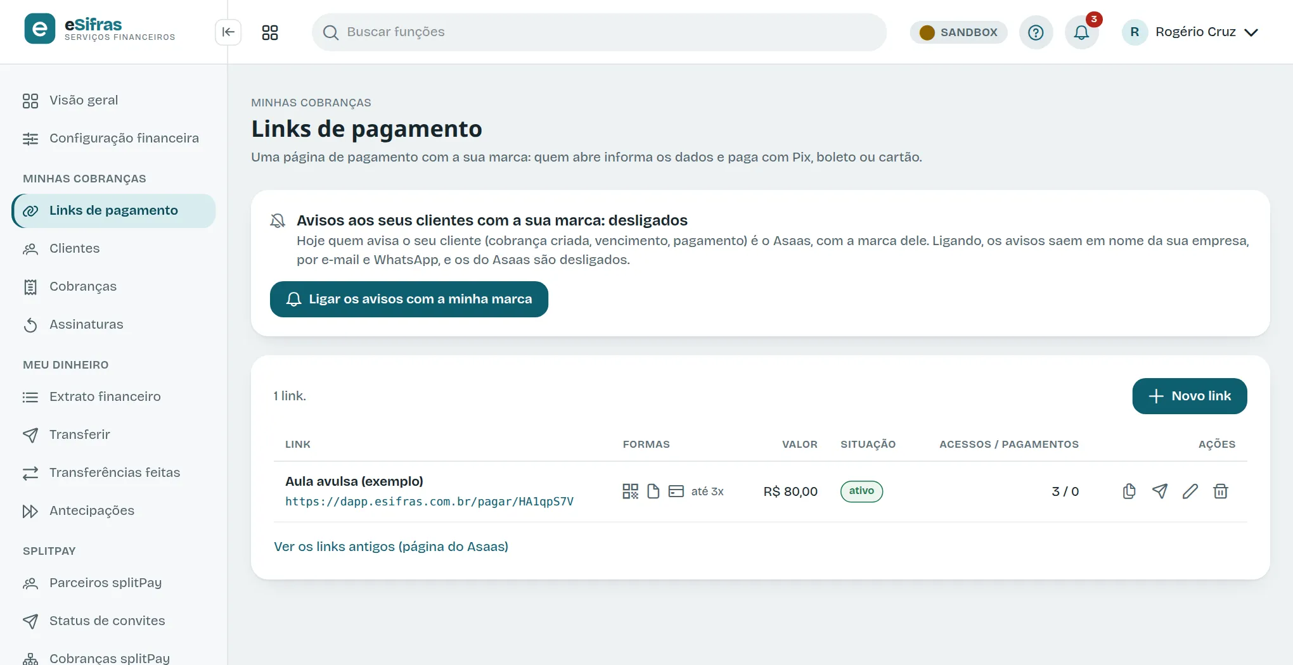Viewport: 1293px width, 665px height.
Task: Open Extrato financeiro
Action: pos(113,396)
